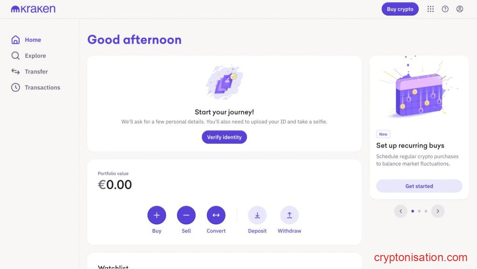The height and width of the screenshot is (269, 477).
Task: Click the round Sell minus icon
Action: [186, 215]
